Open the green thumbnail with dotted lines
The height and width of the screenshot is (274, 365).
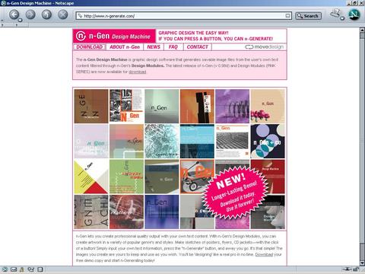(126, 177)
